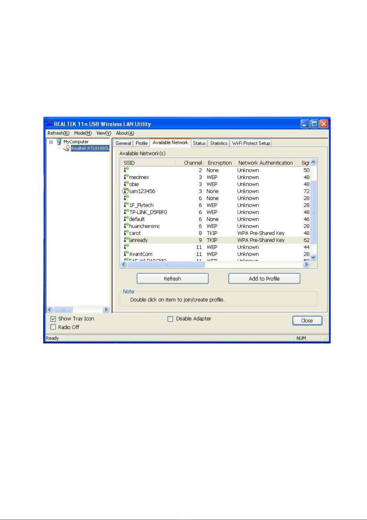Click the network list horizontal scrollbar thumb

(x=166, y=264)
